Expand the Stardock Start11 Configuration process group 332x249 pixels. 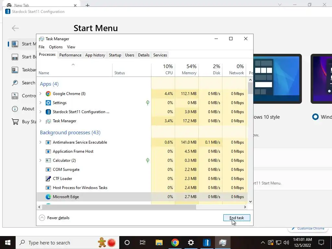[41, 112]
